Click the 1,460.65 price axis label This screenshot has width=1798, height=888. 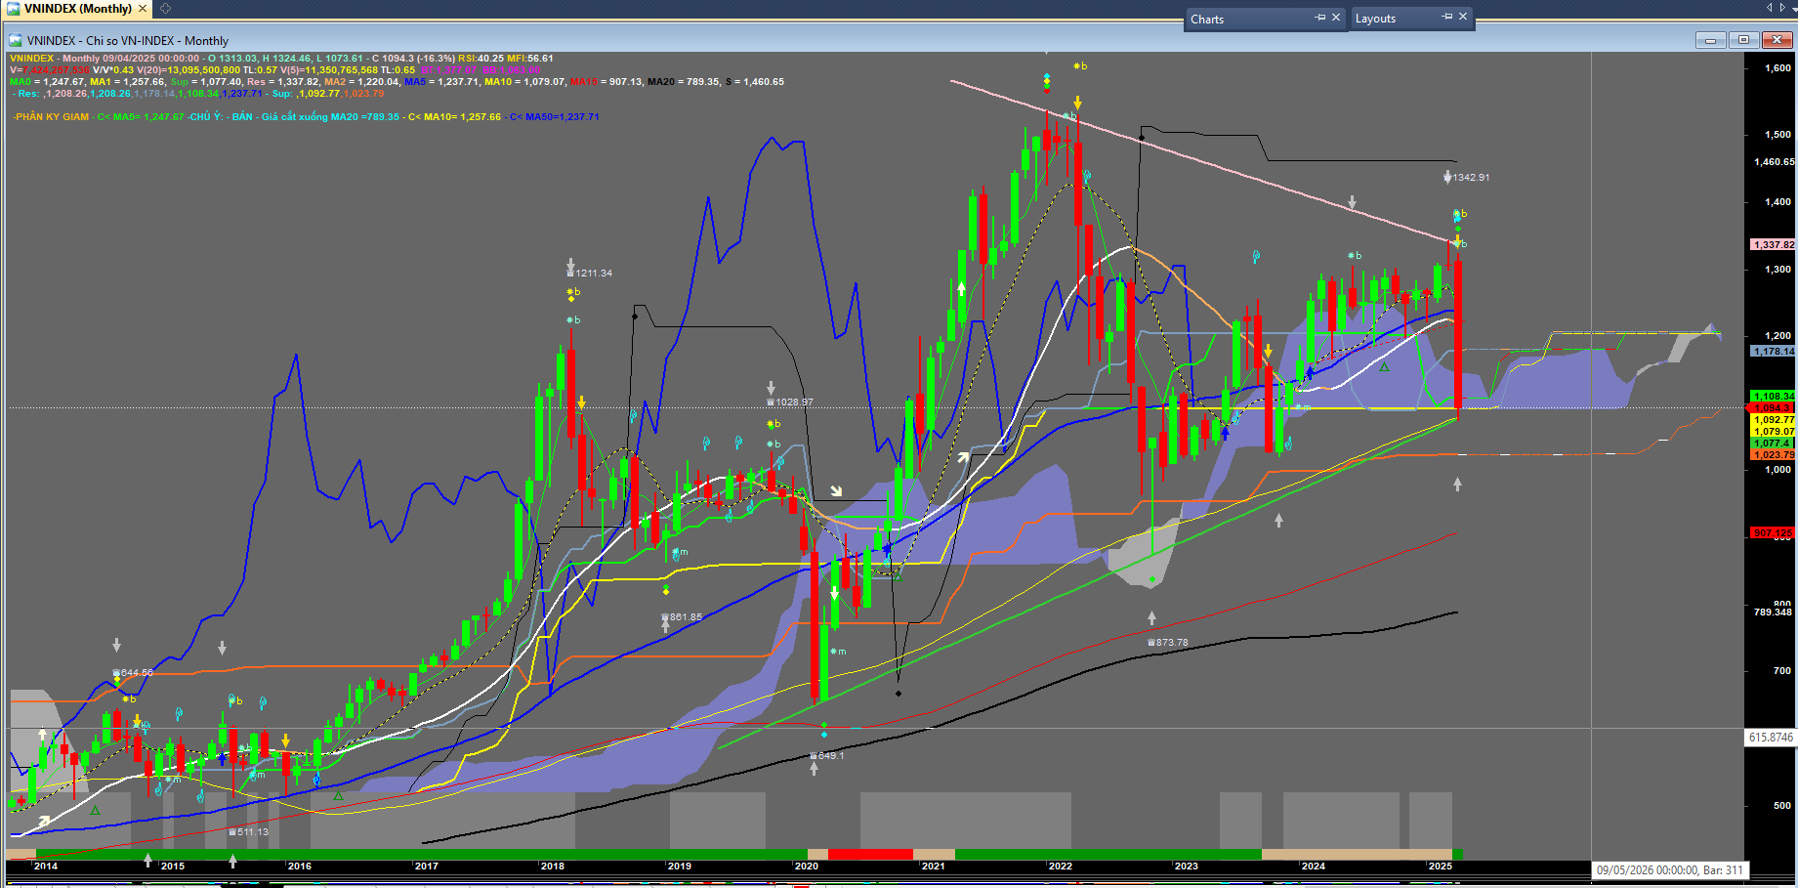tap(1774, 162)
